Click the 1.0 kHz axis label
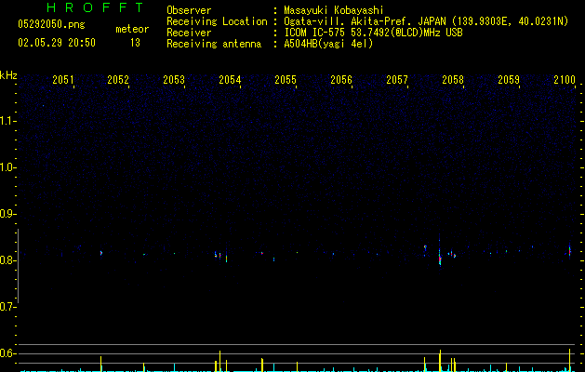This screenshot has width=585, height=372. [x=8, y=167]
